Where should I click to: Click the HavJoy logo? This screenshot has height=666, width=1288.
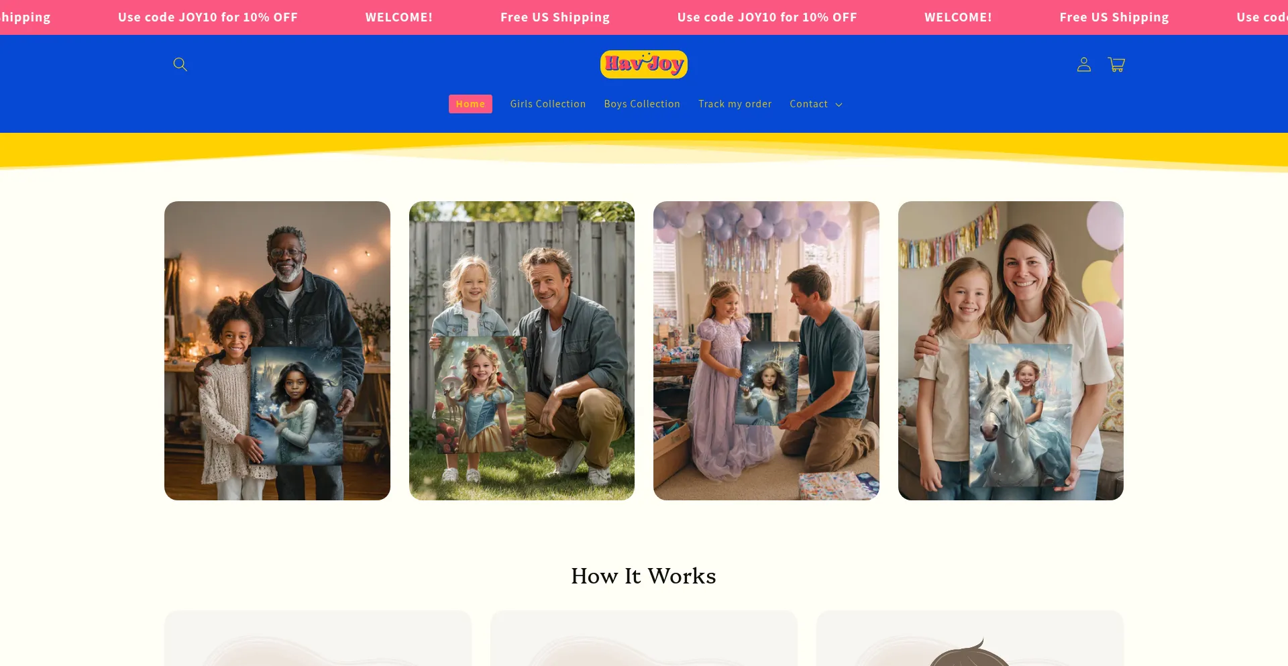[x=644, y=64]
